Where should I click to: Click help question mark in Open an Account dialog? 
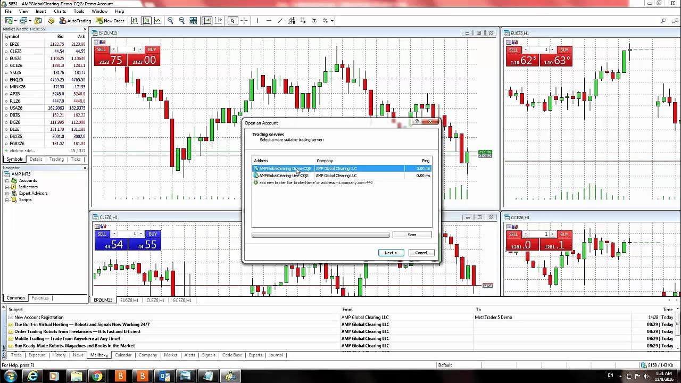(418, 122)
